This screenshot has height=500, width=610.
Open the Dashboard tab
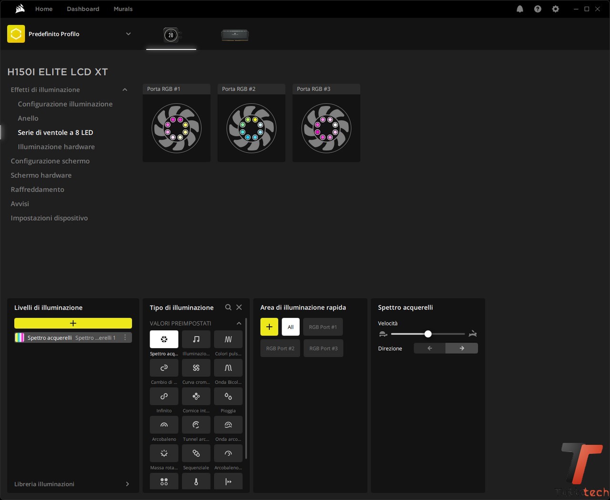[x=83, y=9]
